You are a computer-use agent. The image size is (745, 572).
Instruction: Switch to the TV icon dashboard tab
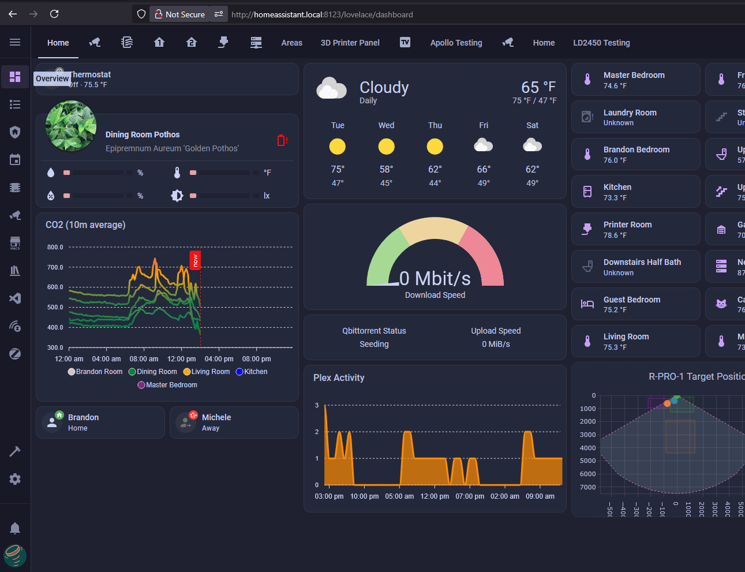[x=405, y=42]
